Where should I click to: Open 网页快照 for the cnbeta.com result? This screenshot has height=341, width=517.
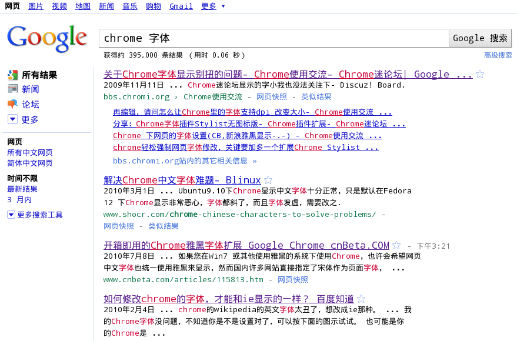(x=293, y=280)
